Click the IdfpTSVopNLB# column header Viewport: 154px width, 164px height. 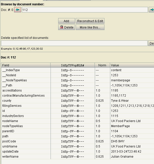click(73, 65)
